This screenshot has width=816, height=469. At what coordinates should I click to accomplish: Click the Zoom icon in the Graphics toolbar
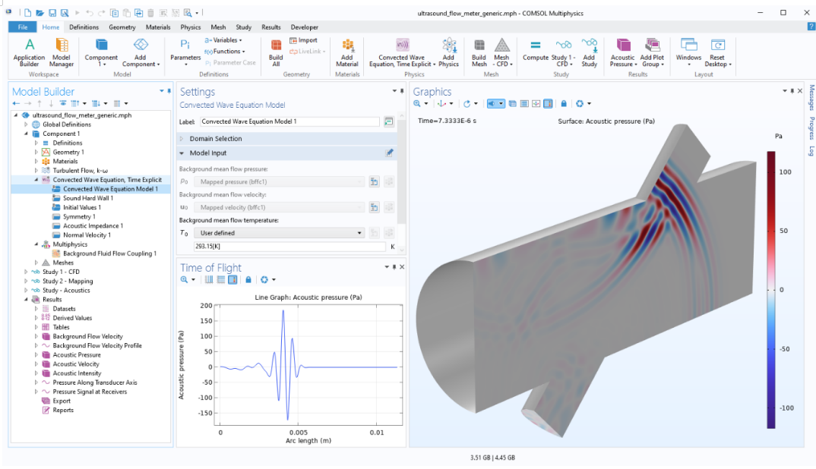click(x=417, y=103)
